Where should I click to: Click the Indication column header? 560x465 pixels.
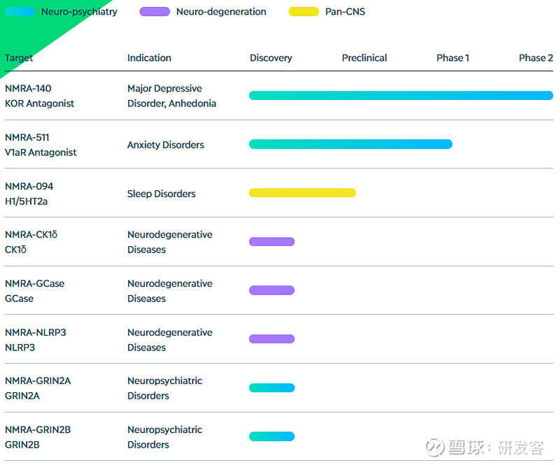(149, 58)
